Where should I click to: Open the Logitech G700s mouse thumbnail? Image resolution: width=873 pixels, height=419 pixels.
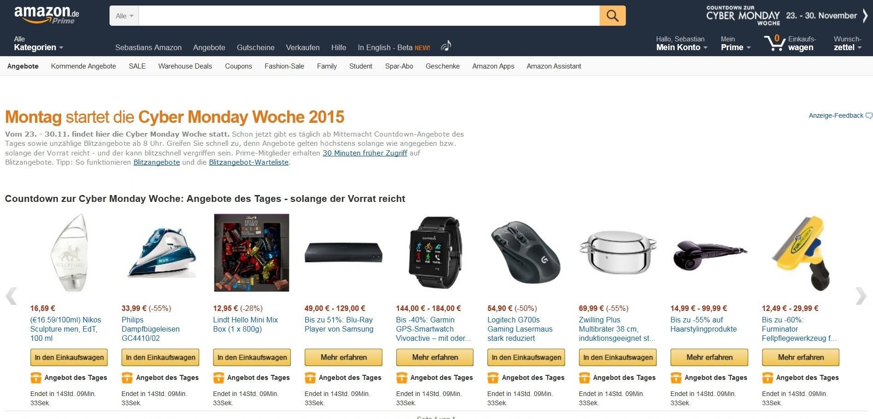pyautogui.click(x=526, y=253)
